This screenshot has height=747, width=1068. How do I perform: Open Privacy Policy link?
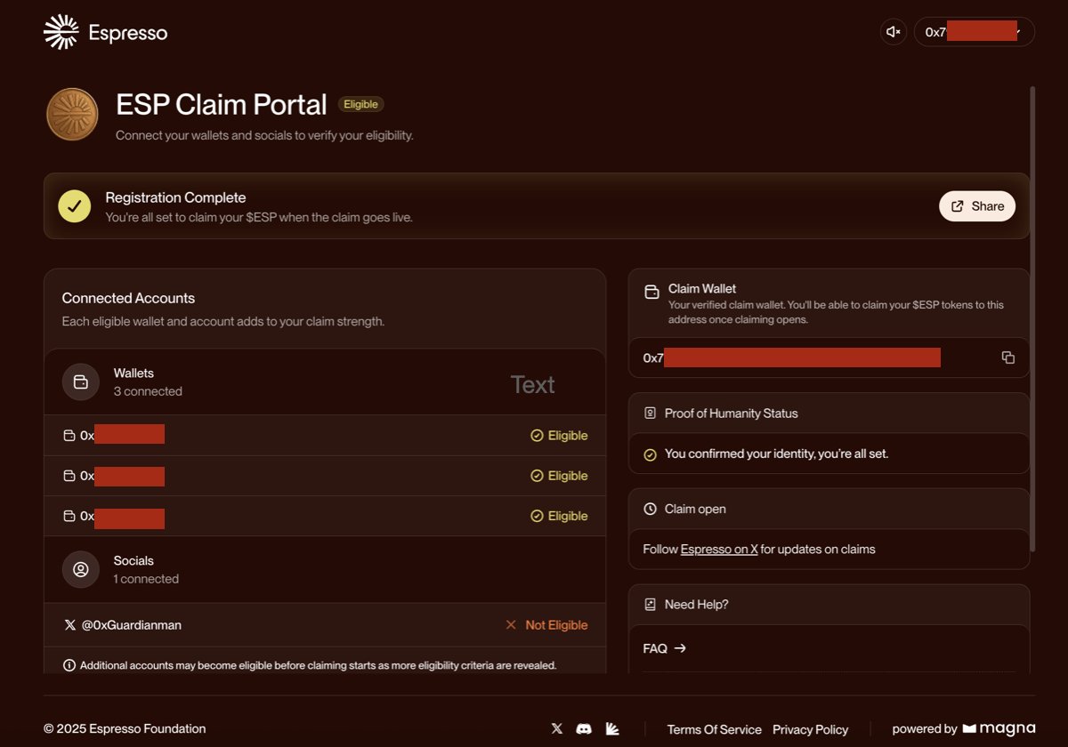tap(811, 729)
